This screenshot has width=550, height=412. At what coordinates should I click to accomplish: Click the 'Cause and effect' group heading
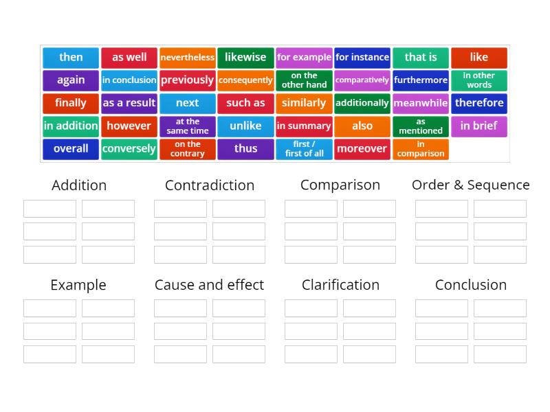(x=209, y=285)
